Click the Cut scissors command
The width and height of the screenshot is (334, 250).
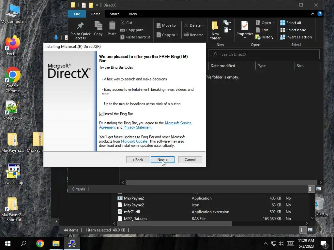126,23
